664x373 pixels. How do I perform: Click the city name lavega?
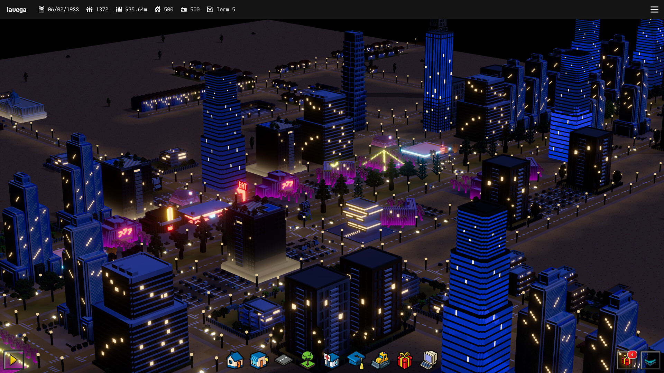(x=17, y=9)
